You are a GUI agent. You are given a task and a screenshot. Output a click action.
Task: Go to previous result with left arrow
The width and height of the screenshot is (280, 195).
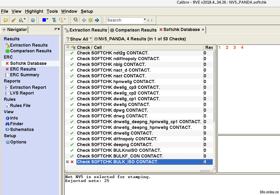pyautogui.click(x=84, y=20)
